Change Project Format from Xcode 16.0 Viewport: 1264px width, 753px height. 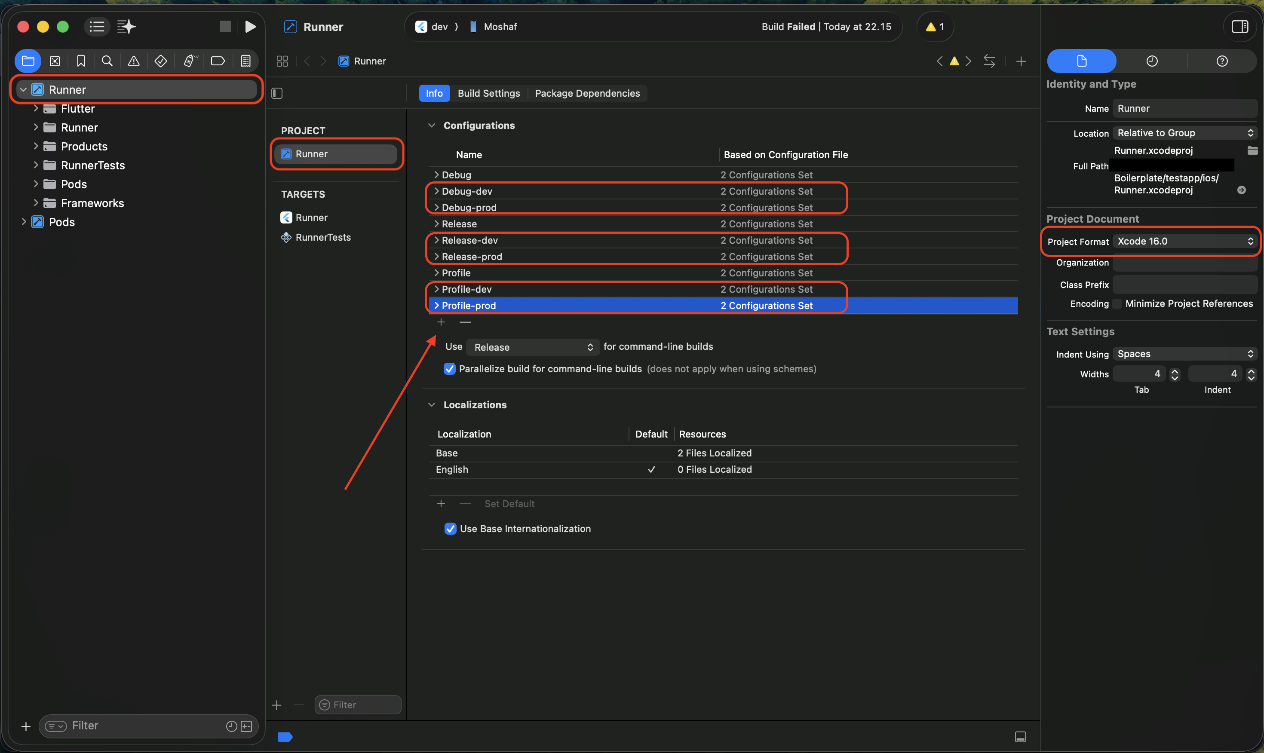point(1184,241)
